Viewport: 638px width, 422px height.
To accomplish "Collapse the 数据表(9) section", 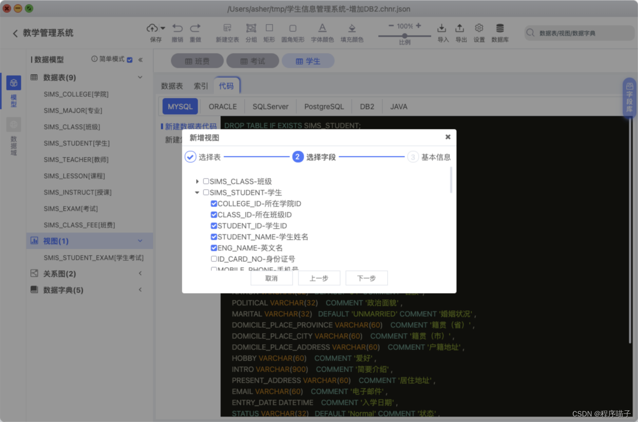I will point(140,77).
